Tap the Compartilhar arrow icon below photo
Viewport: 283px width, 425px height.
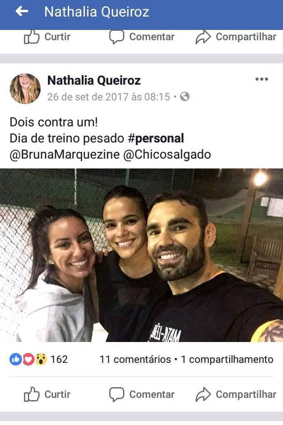[203, 394]
